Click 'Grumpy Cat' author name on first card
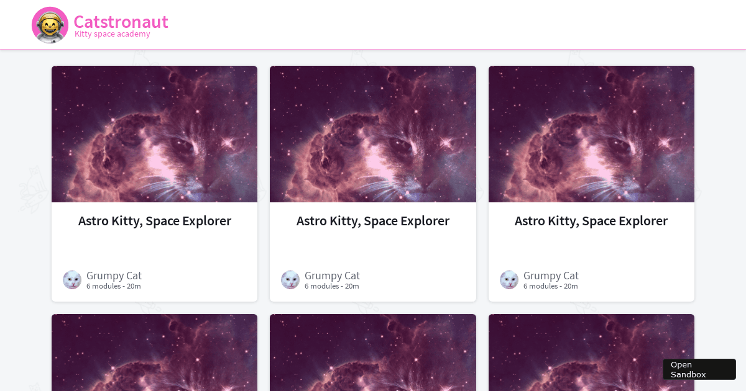The image size is (746, 391). [x=114, y=275]
